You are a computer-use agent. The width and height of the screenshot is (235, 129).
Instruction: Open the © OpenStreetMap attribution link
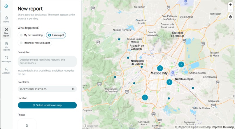pos(199,127)
